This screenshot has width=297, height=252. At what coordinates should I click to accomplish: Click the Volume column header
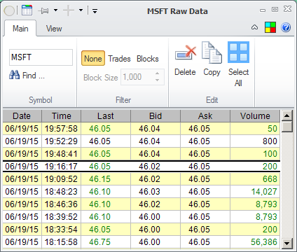tap(255, 116)
